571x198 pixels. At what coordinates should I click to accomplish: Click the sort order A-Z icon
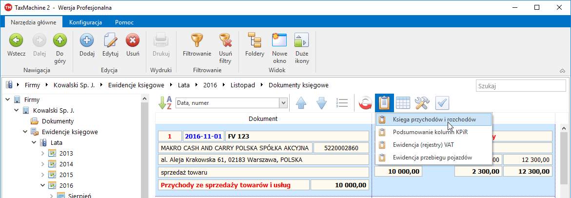point(165,103)
